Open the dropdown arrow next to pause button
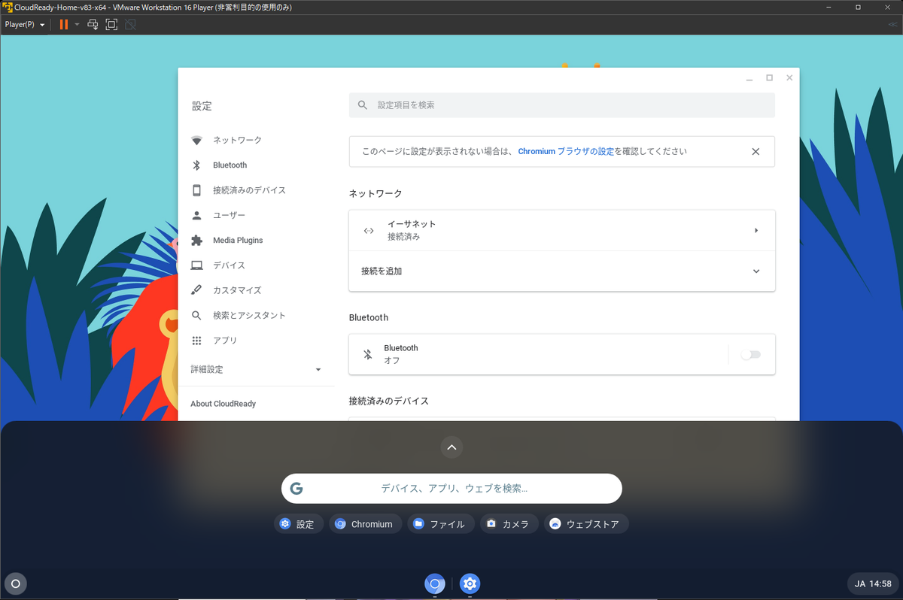The image size is (903, 600). [x=77, y=25]
